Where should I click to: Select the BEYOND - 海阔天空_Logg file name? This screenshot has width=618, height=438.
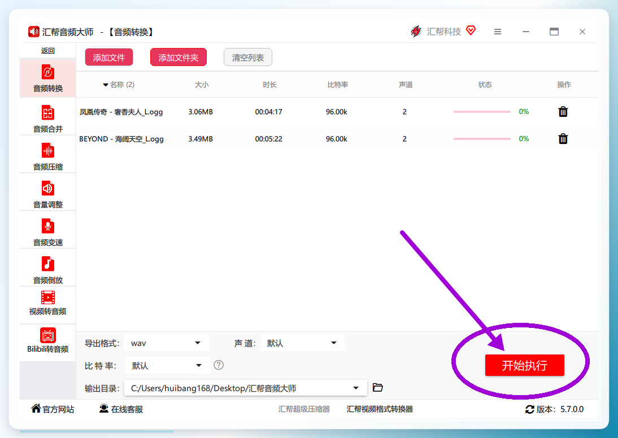pyautogui.click(x=121, y=139)
